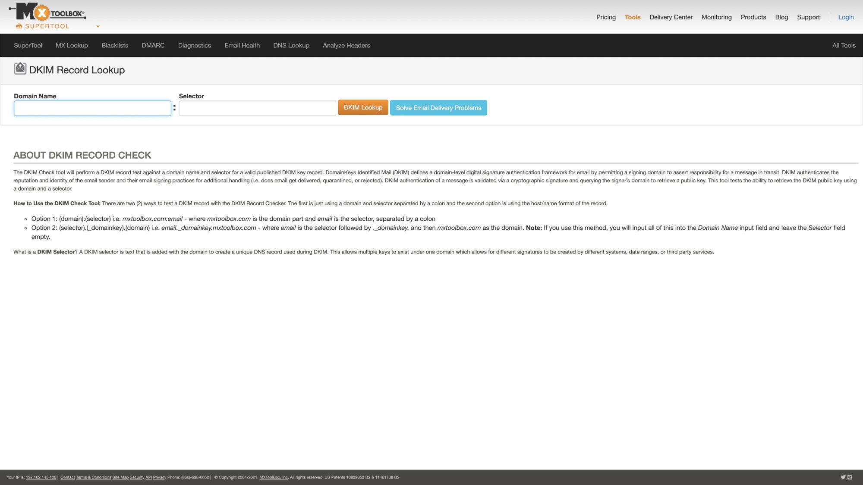Click the DKIM Record Lookup envelope icon
This screenshot has height=485, width=863.
[20, 68]
